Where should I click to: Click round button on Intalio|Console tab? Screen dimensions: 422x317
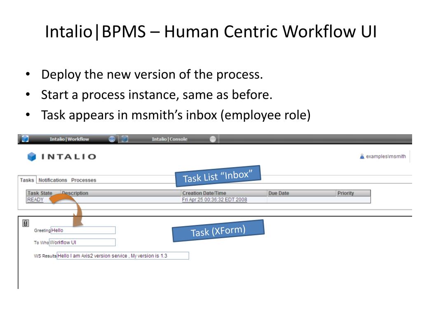(x=213, y=139)
